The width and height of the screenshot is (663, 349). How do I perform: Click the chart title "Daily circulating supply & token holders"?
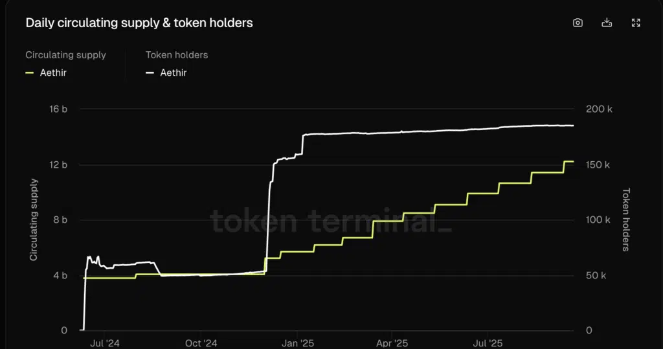pyautogui.click(x=139, y=23)
